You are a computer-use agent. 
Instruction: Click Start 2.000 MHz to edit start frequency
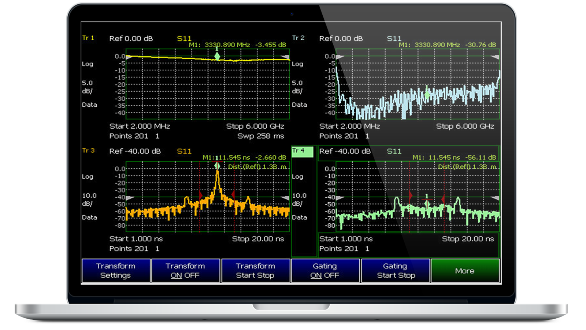[139, 126]
